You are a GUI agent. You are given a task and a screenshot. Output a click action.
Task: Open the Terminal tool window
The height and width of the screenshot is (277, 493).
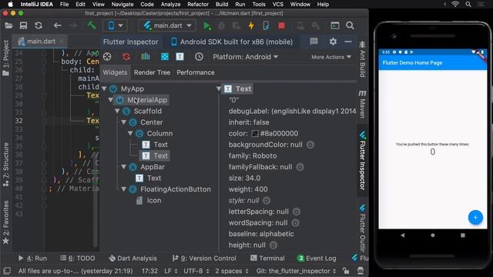(267, 259)
